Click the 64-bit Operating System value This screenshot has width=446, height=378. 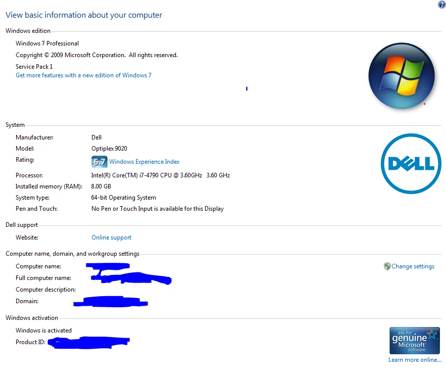click(123, 198)
